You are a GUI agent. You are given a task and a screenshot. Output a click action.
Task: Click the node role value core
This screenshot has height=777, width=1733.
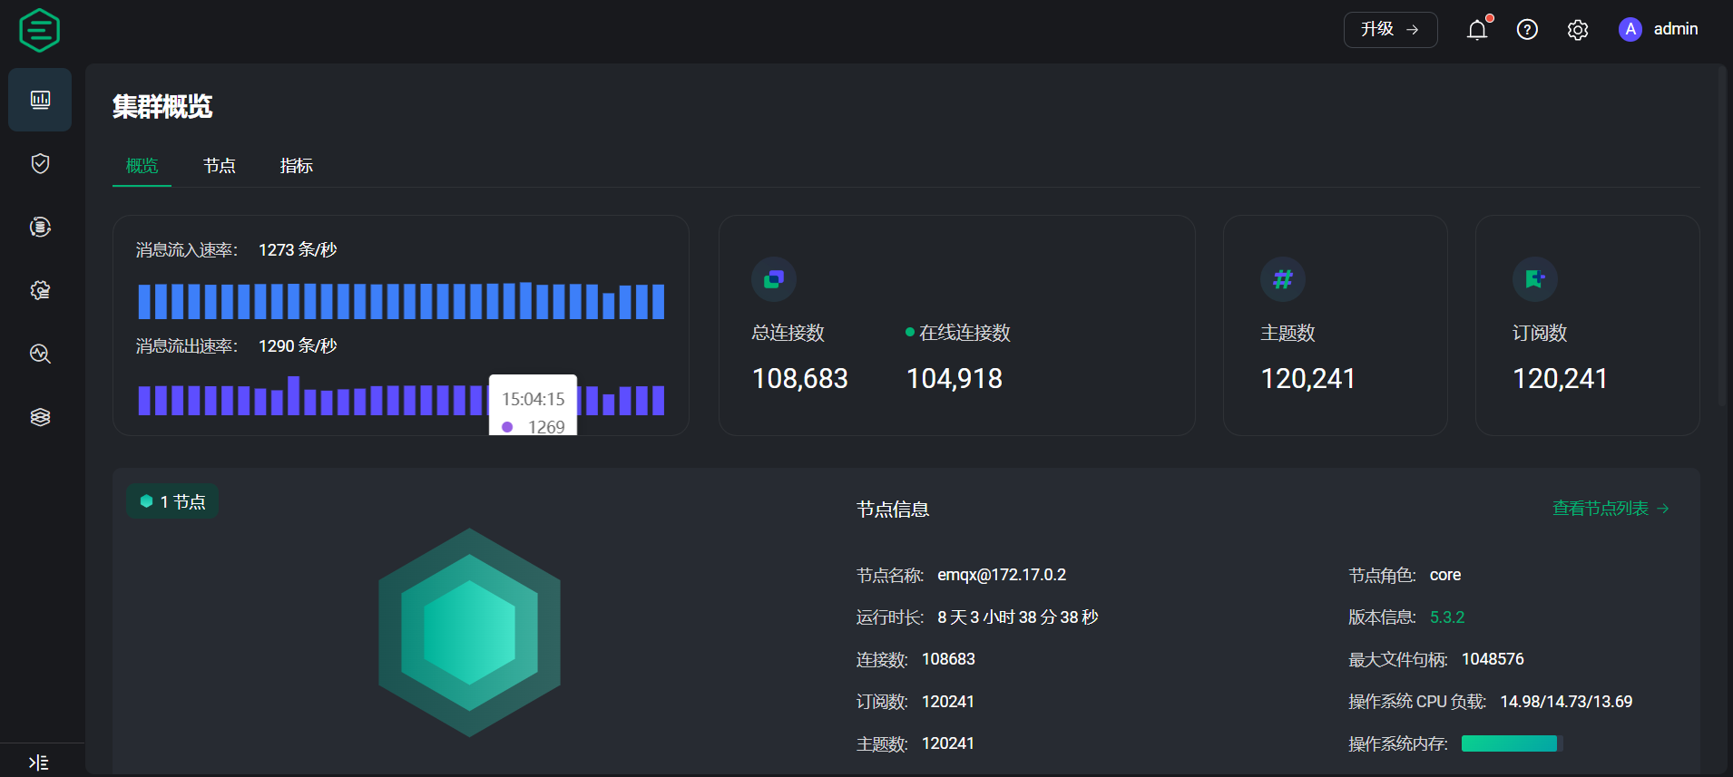(1445, 575)
